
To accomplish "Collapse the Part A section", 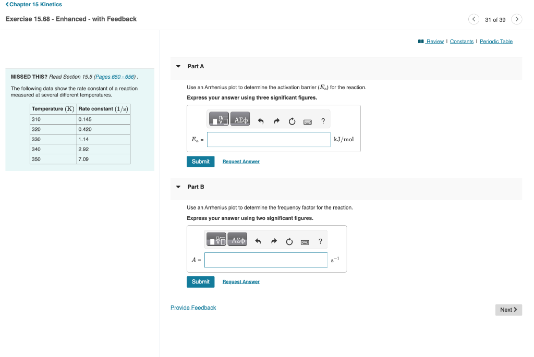I will tap(178, 66).
